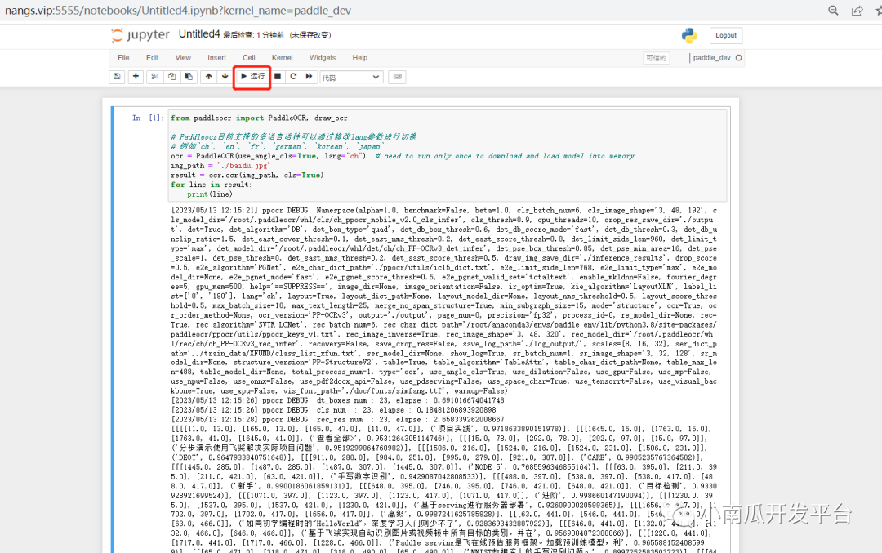Click the browser share icon
The image size is (882, 553).
[x=857, y=11]
